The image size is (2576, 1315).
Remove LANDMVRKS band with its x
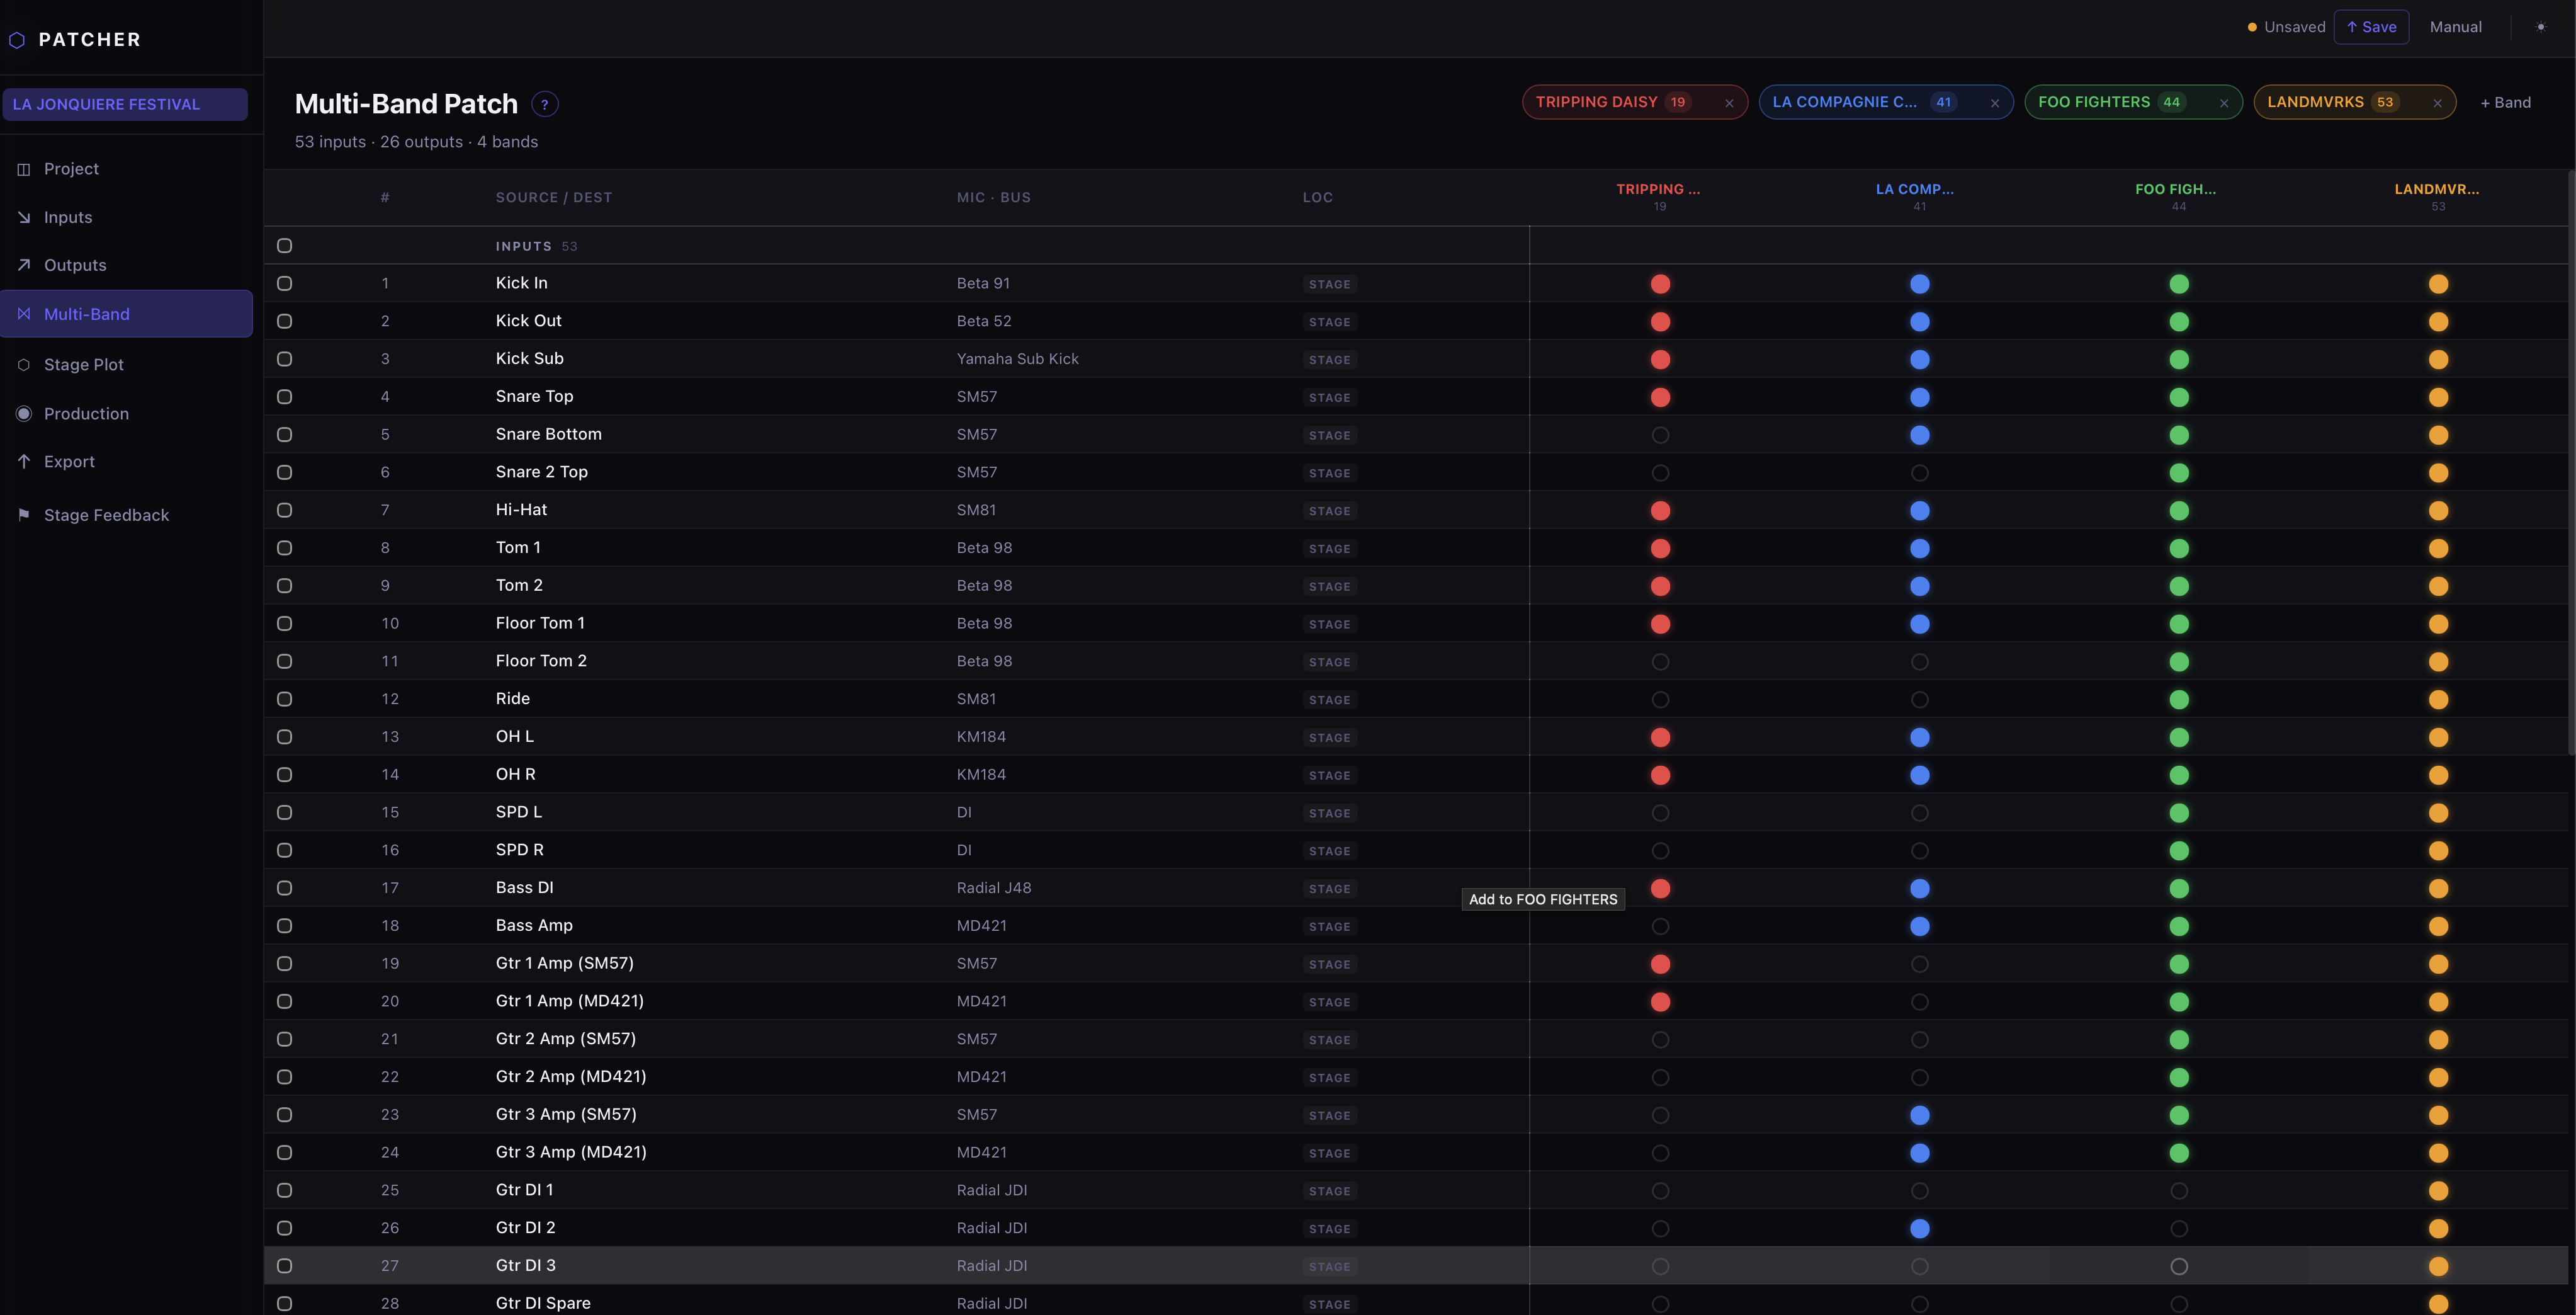2438,103
